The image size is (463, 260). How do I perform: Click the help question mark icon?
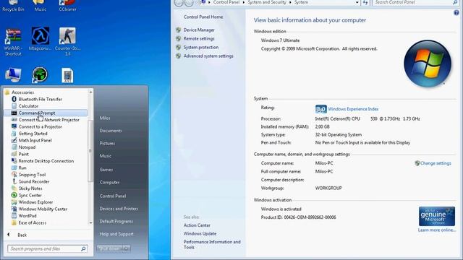tap(456, 13)
